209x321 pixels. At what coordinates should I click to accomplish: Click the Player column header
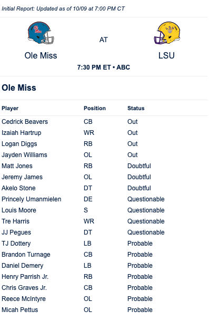point(10,108)
